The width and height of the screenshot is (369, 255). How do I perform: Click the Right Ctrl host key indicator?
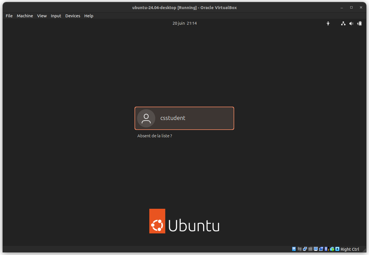pos(350,249)
